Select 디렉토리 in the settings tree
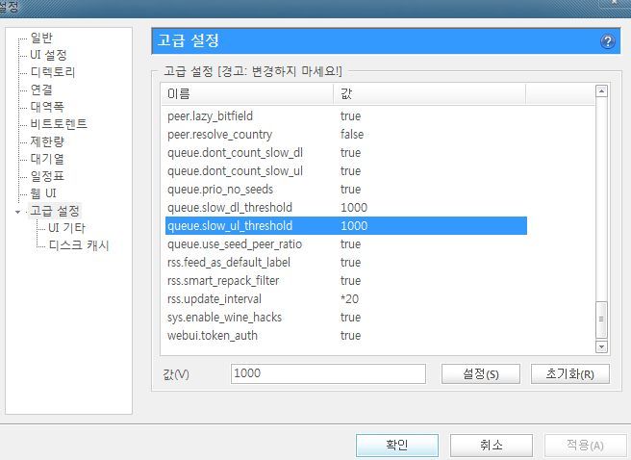The height and width of the screenshot is (460, 631). pos(53,72)
